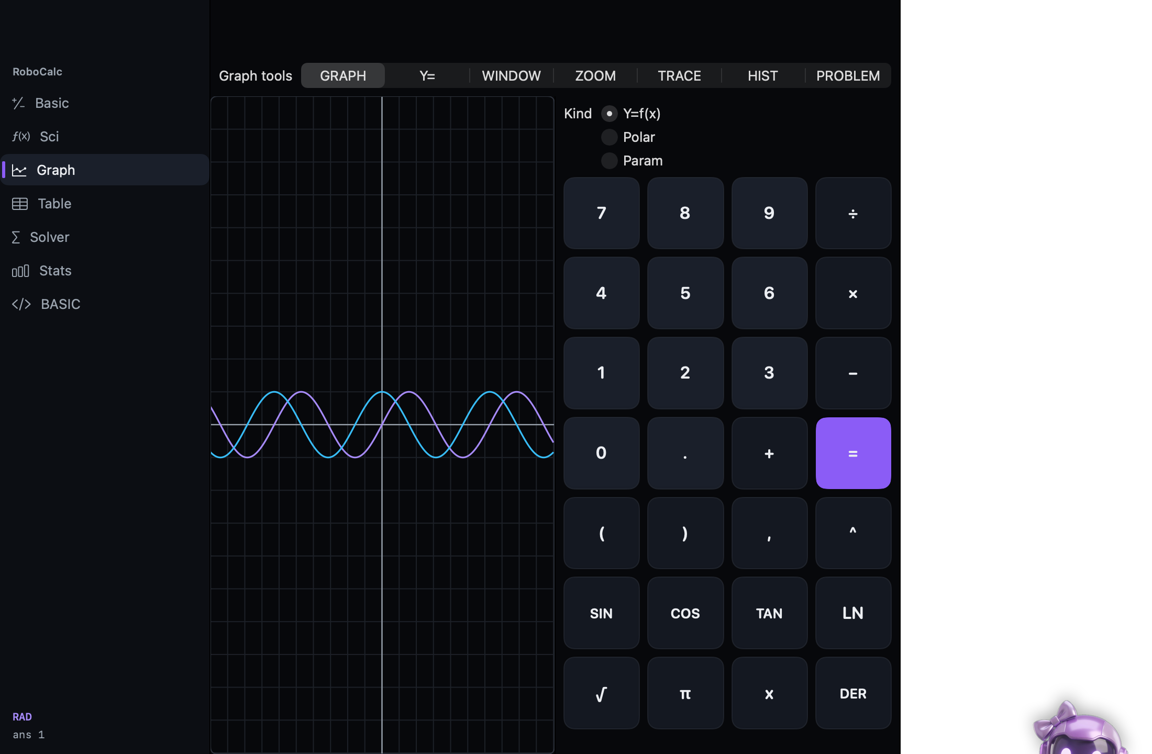Tap the 2 key

[685, 373]
